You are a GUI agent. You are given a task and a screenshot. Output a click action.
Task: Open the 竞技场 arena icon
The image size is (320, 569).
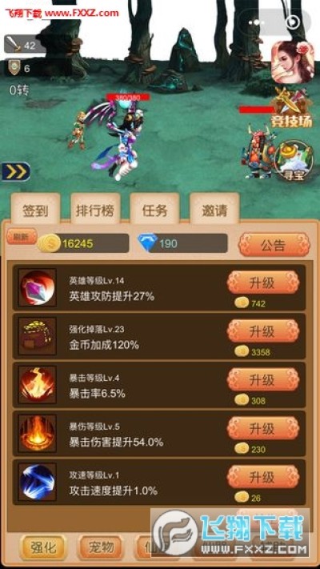point(293,108)
